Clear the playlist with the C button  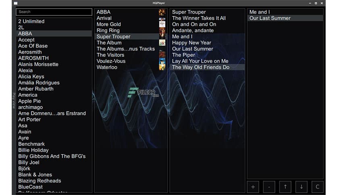click(x=317, y=187)
